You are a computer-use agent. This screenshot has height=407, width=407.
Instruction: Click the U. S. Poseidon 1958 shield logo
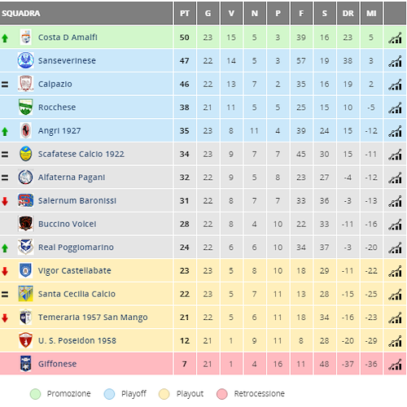click(x=26, y=340)
